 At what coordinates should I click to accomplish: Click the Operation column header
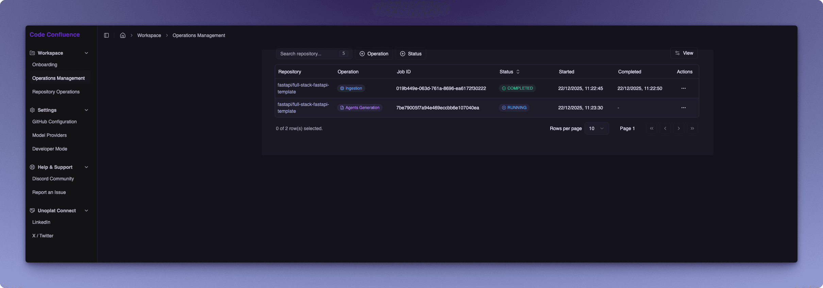(x=348, y=72)
